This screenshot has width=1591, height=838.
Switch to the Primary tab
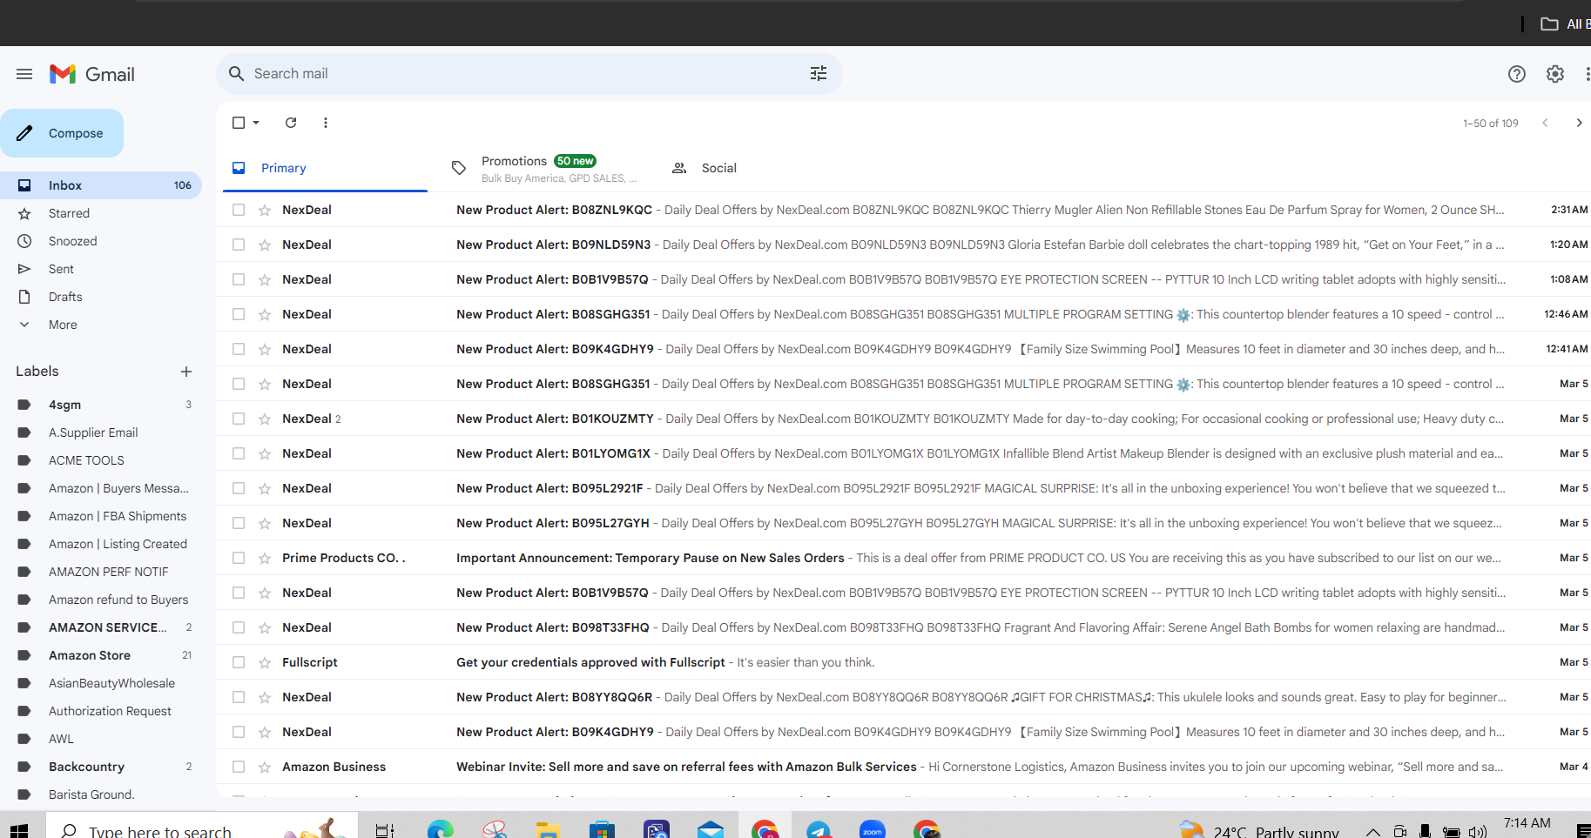pos(325,168)
